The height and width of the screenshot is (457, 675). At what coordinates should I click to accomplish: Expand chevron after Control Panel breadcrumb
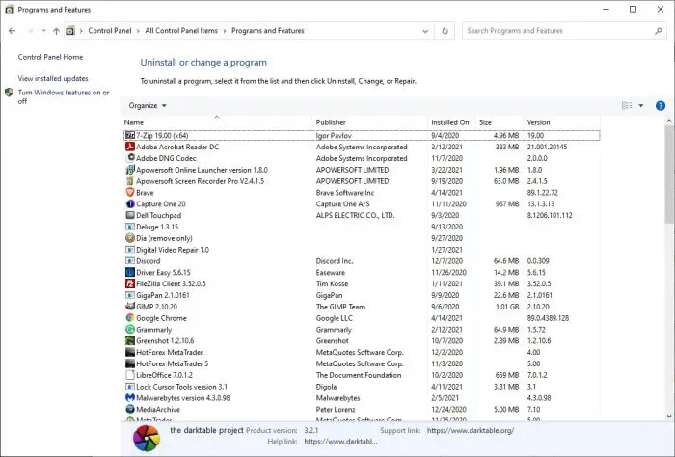point(138,31)
